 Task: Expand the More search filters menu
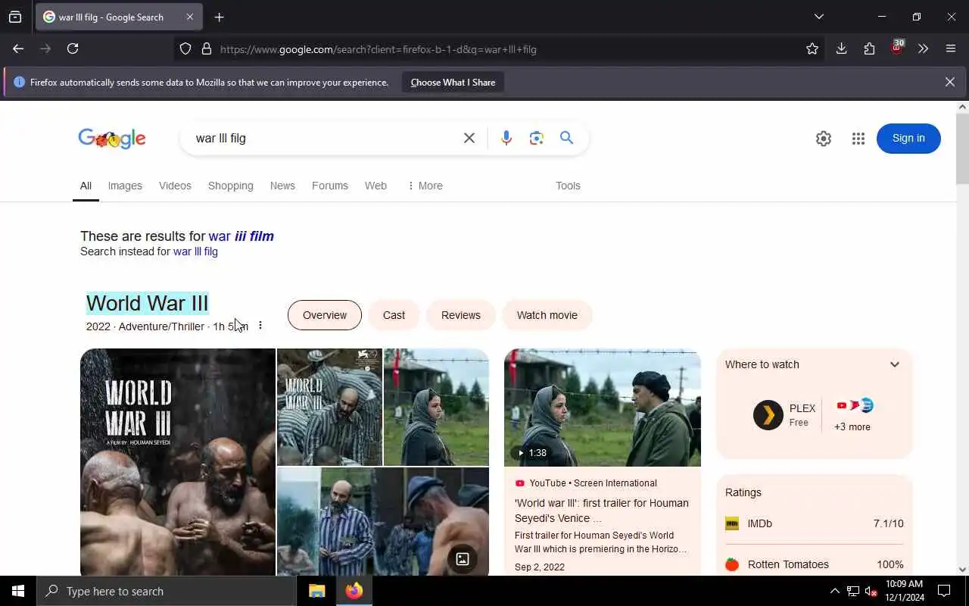(425, 186)
